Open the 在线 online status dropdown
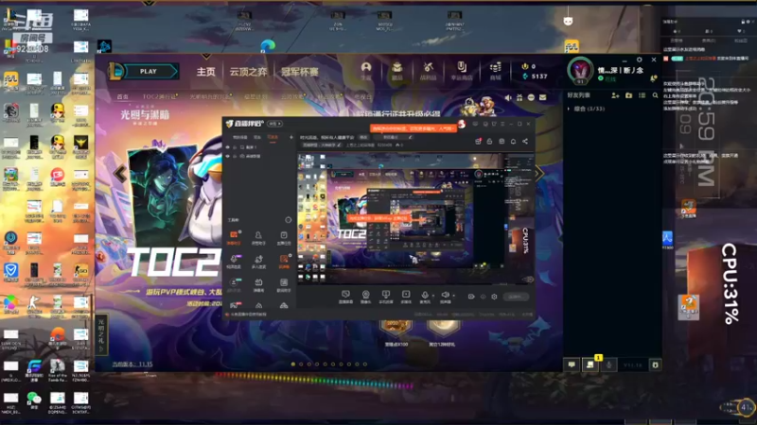The image size is (757, 425). click(607, 79)
